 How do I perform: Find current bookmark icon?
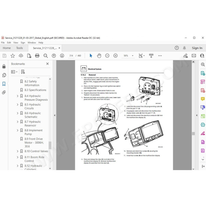click(x=23, y=72)
